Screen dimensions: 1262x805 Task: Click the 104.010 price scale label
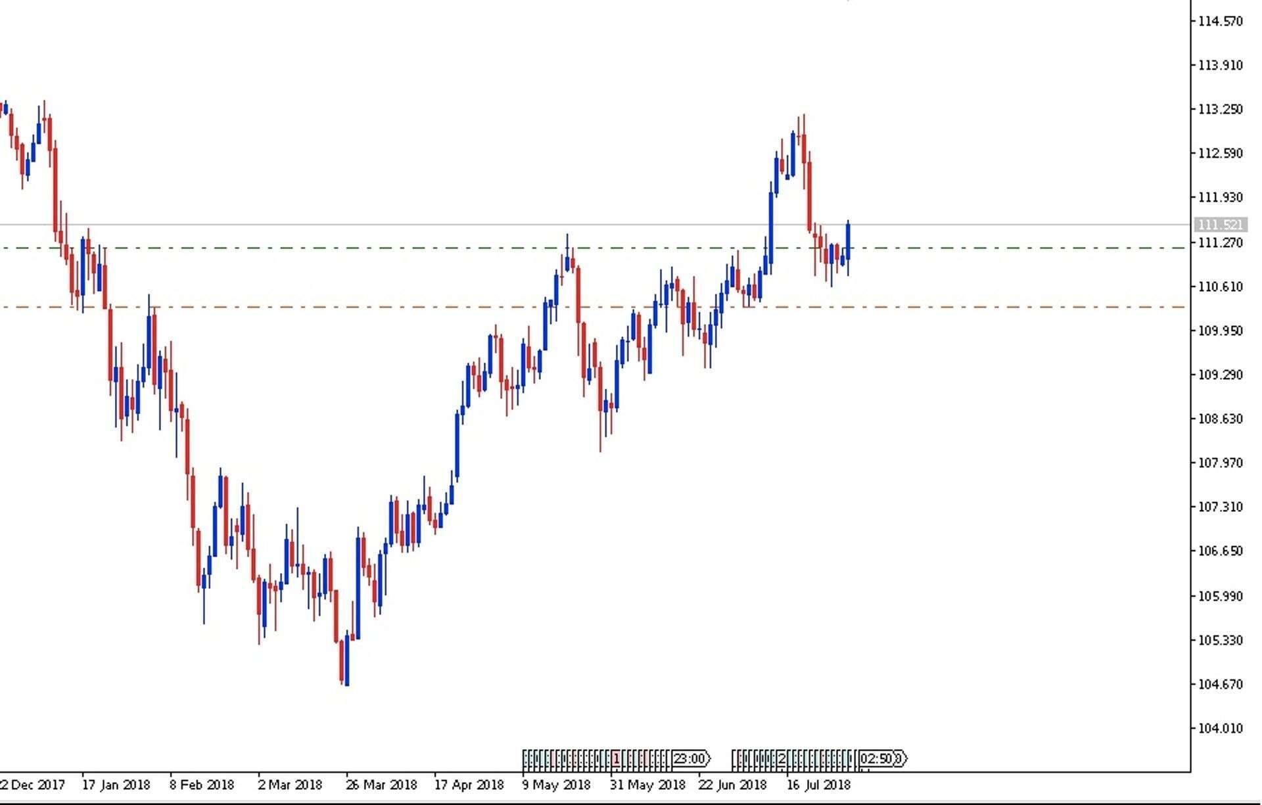coord(1221,728)
